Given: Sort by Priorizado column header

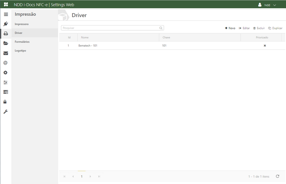Looking at the screenshot, I should (262, 37).
